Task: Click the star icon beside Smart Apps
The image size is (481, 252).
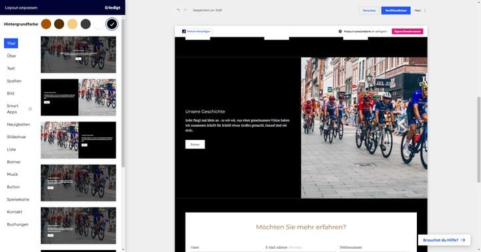Action: [x=30, y=109]
